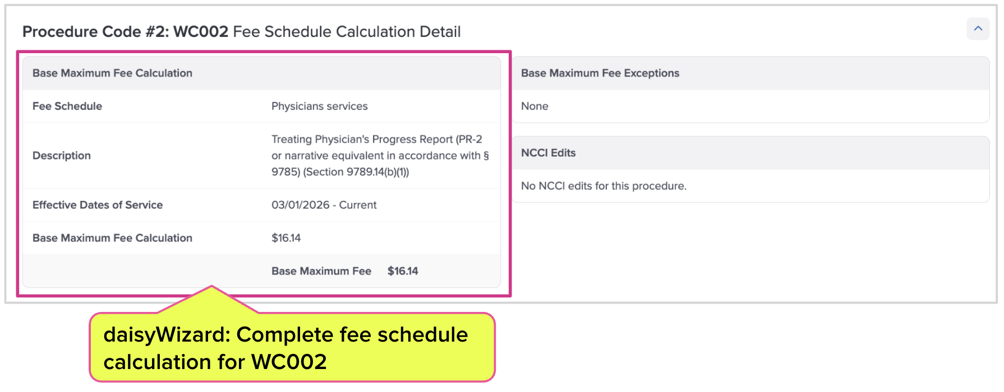Click the No NCCI edits for this procedure text

604,186
